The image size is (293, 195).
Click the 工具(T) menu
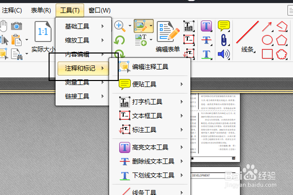tap(70, 10)
